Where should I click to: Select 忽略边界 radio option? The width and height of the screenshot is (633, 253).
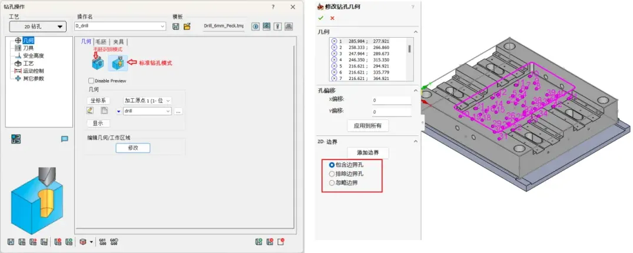pos(333,183)
